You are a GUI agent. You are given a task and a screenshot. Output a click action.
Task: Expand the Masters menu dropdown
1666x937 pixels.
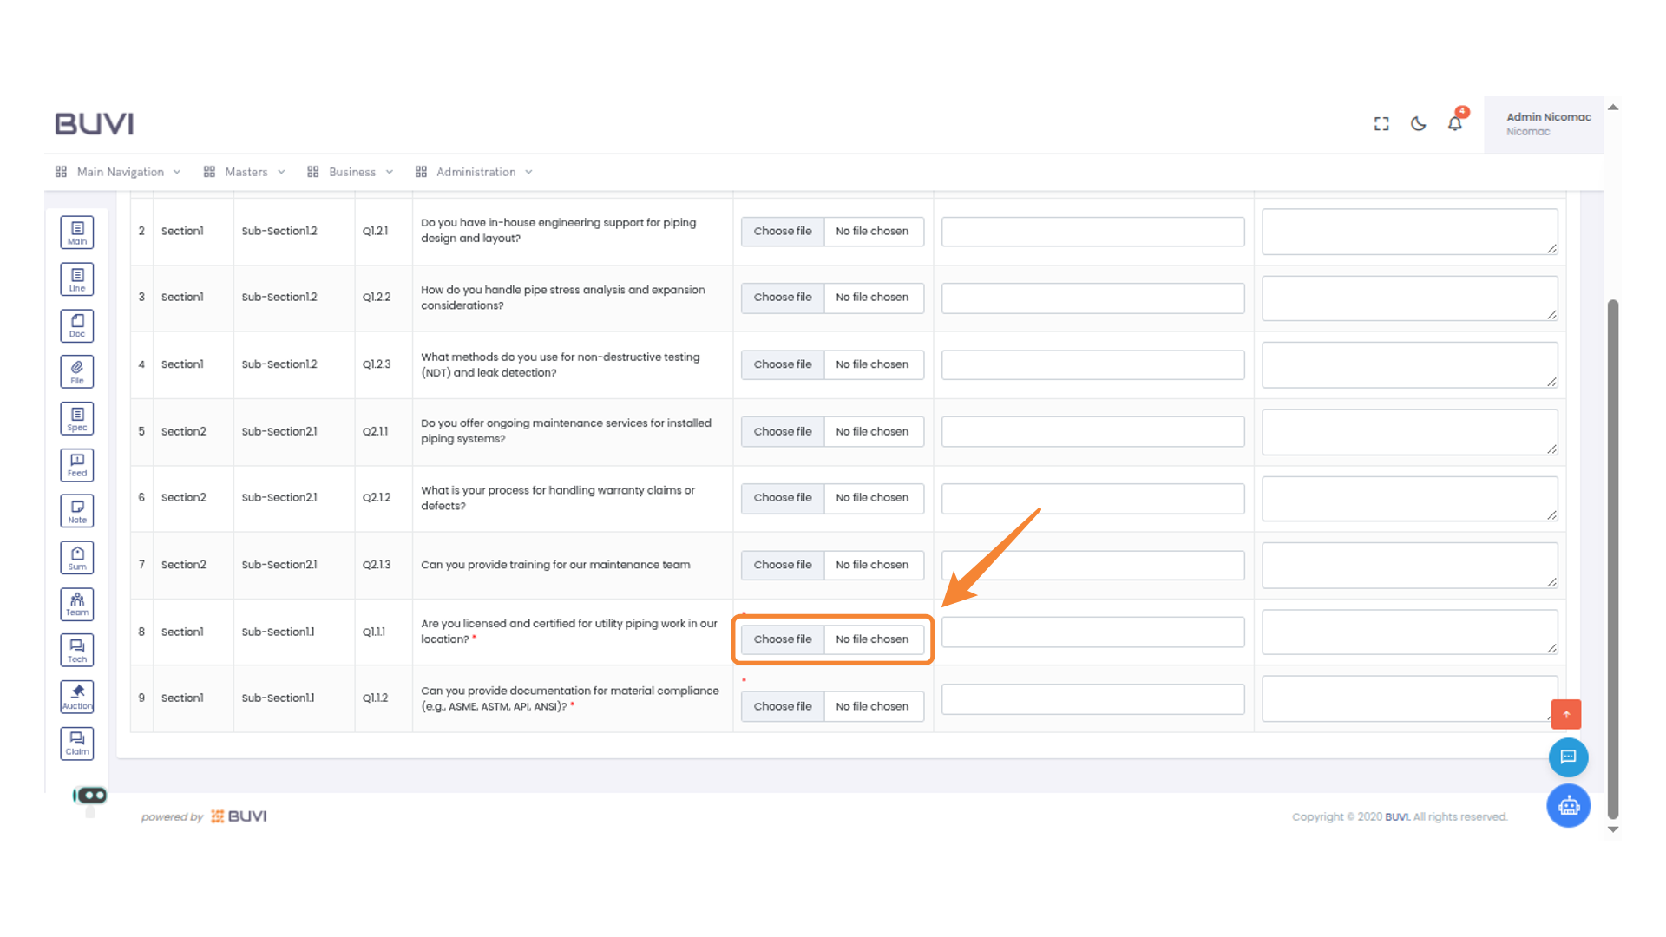[x=246, y=172]
